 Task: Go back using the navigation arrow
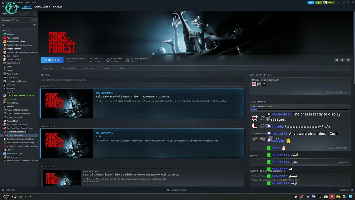point(3,7)
